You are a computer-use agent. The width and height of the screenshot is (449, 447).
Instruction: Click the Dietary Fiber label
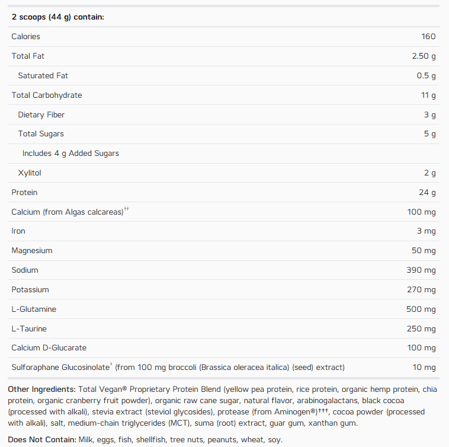coord(41,114)
